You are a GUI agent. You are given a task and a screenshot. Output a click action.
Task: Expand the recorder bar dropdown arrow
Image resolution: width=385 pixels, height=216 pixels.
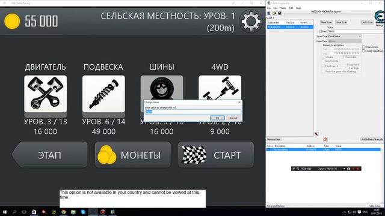344,169
